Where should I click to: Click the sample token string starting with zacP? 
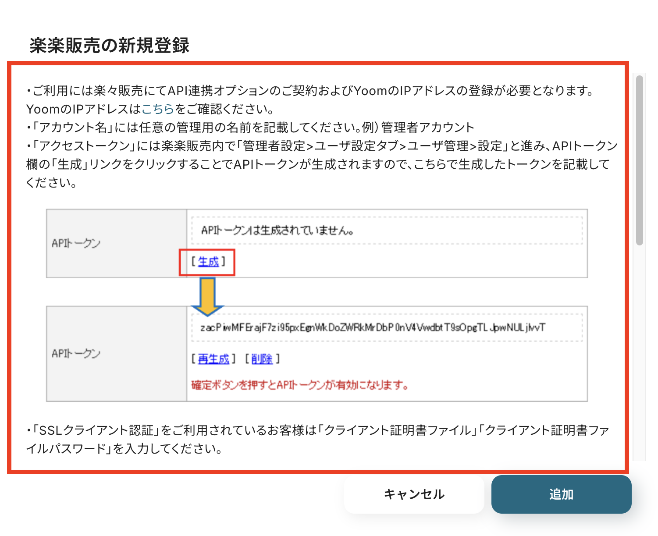pyautogui.click(x=373, y=327)
